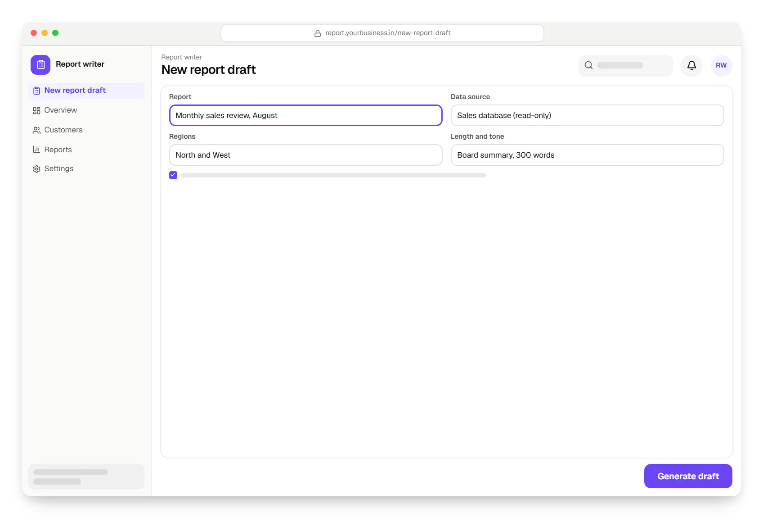Click the Length and tone field

pyautogui.click(x=588, y=155)
